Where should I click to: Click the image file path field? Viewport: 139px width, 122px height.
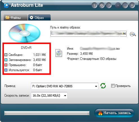88,34
